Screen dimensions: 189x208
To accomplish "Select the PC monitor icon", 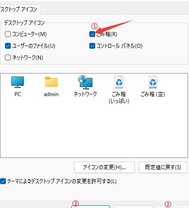I will pyautogui.click(x=18, y=82).
